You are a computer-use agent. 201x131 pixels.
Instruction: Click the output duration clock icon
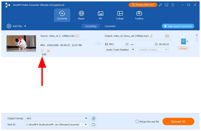click(x=156, y=44)
